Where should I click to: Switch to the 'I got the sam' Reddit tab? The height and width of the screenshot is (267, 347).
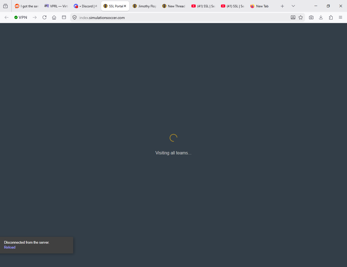[27, 6]
